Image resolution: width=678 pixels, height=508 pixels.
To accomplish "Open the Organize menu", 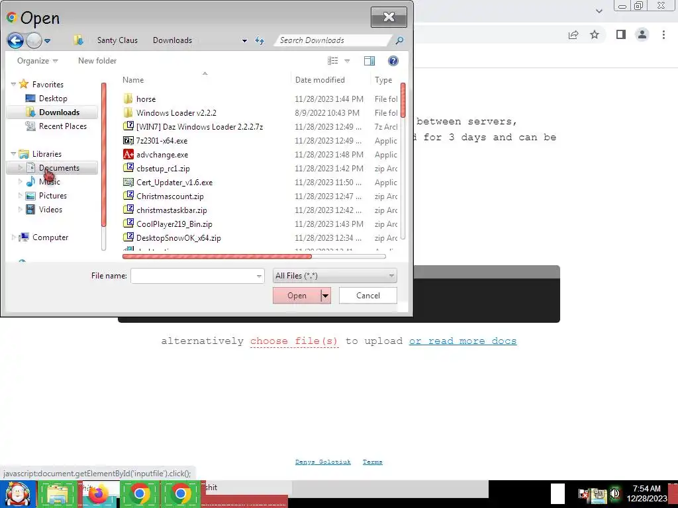I will click(x=37, y=61).
